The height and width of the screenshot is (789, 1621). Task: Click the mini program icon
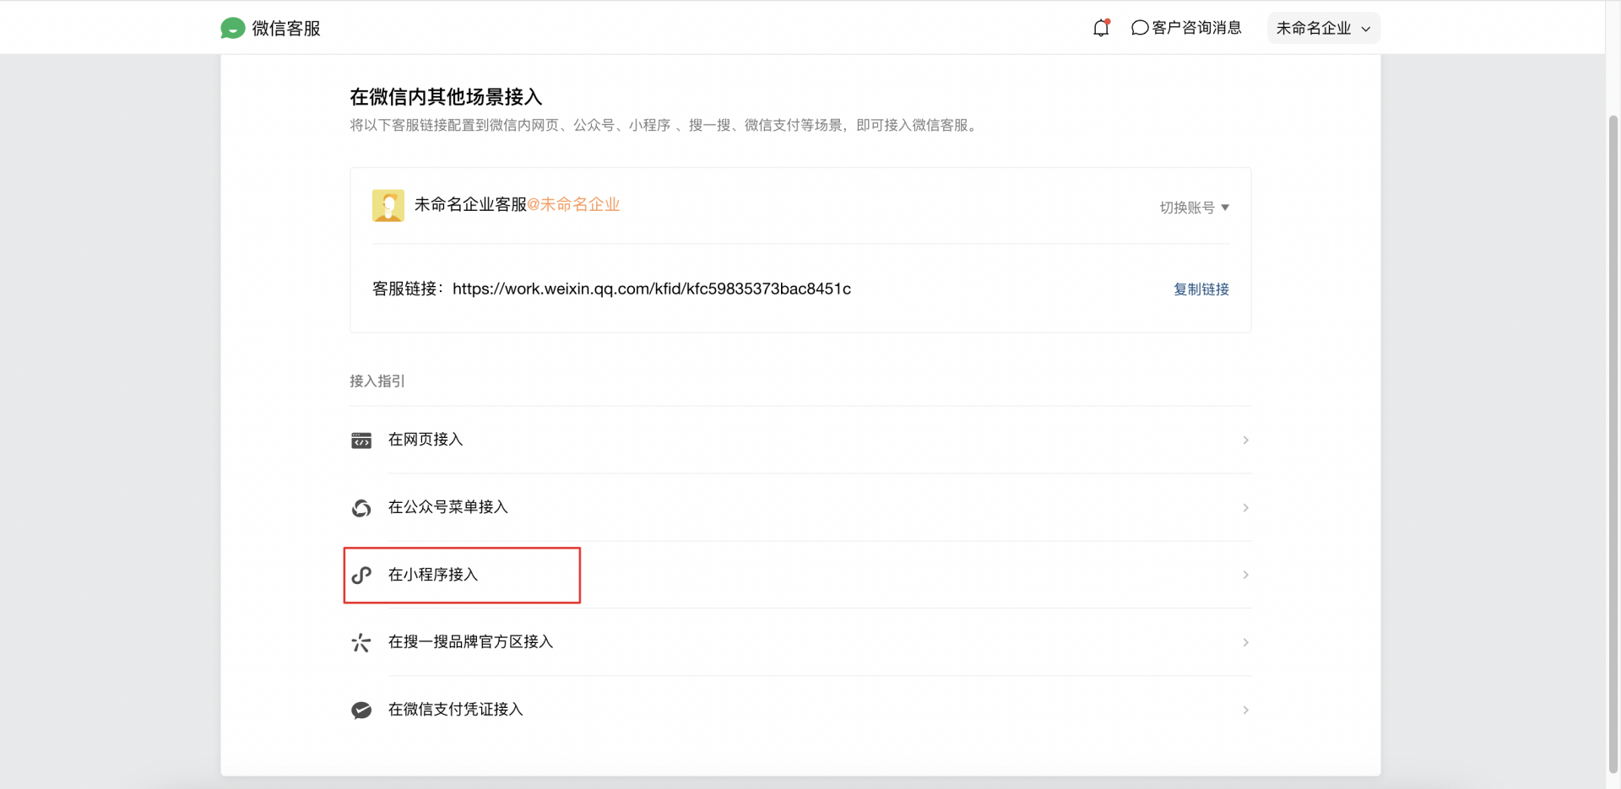(361, 575)
